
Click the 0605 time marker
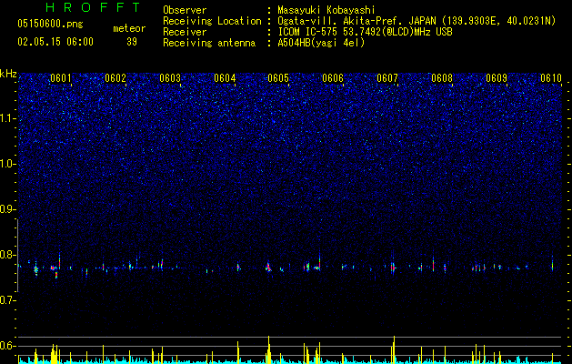tap(278, 78)
